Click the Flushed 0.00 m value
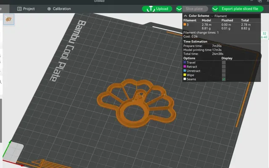The width and height of the screenshot is (269, 168). click(x=226, y=25)
